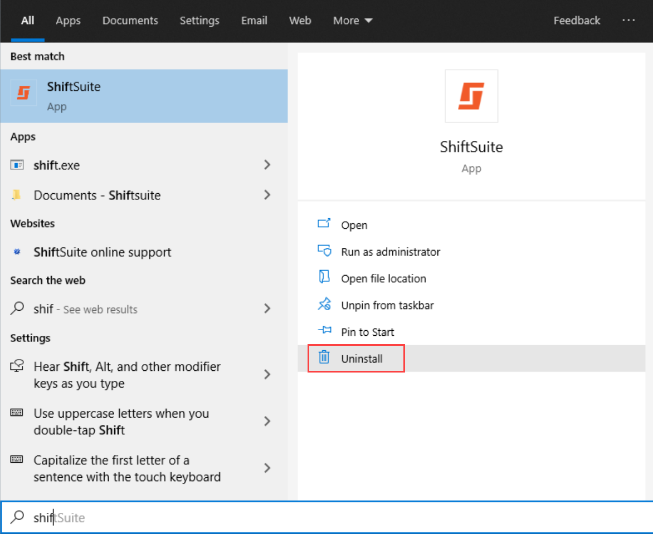The image size is (653, 534).
Task: Choose Open file location
Action: tap(471, 278)
